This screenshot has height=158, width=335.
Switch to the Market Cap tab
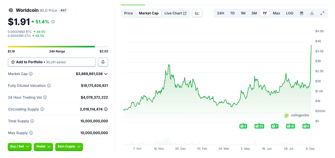(x=149, y=13)
